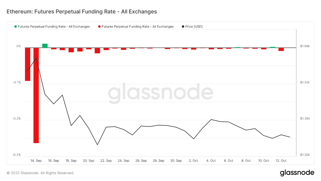The height and width of the screenshot is (181, 321).
Task: Click the red legend dot for Funding Rate
Action: tap(99, 27)
